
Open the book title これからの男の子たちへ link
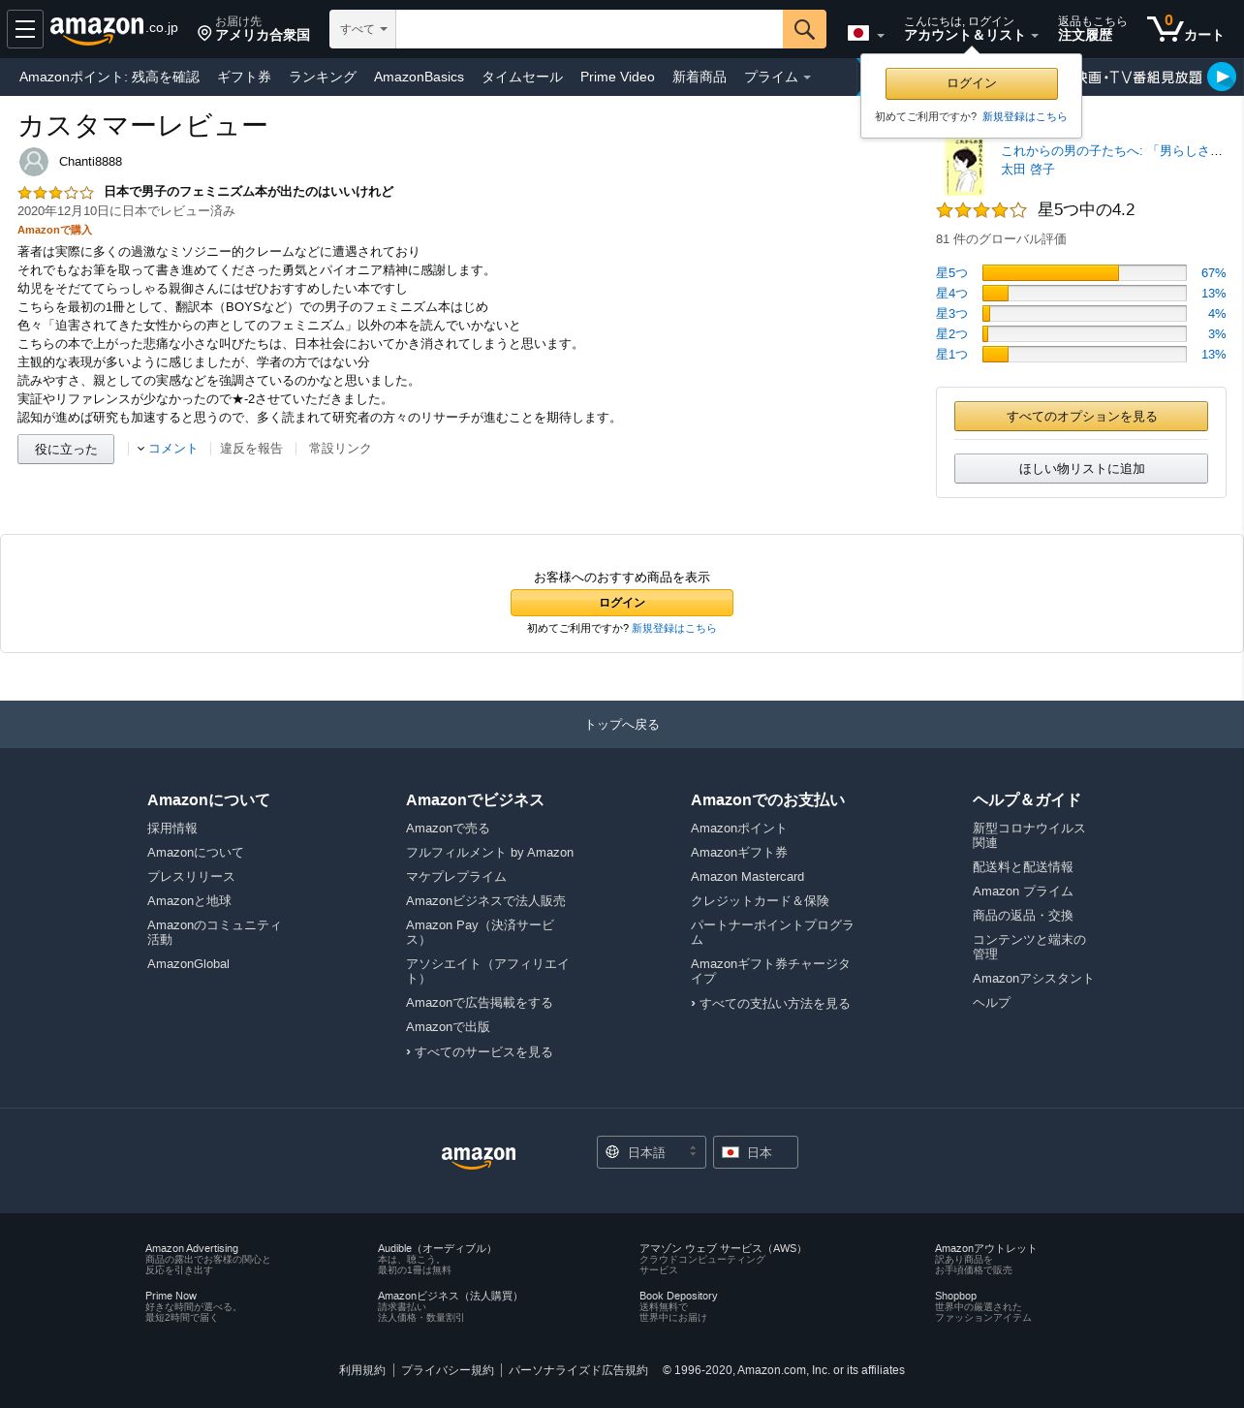click(1111, 151)
